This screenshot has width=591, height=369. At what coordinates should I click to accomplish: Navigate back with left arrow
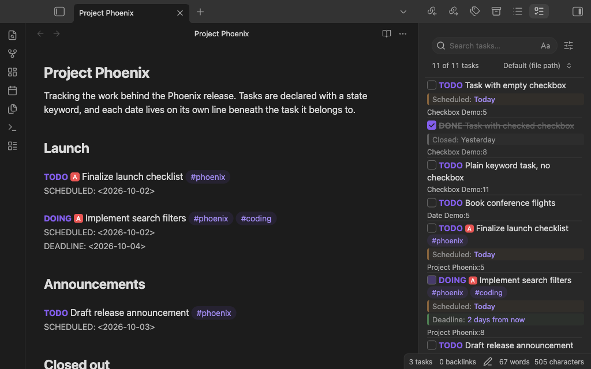click(40, 34)
